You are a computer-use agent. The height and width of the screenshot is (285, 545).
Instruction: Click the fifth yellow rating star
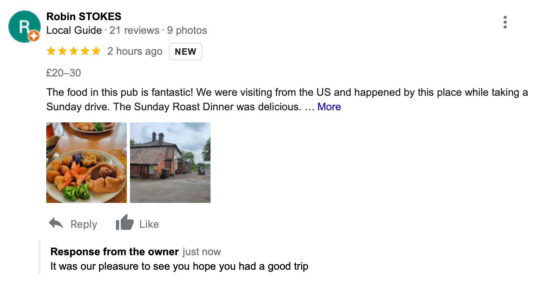click(x=96, y=51)
